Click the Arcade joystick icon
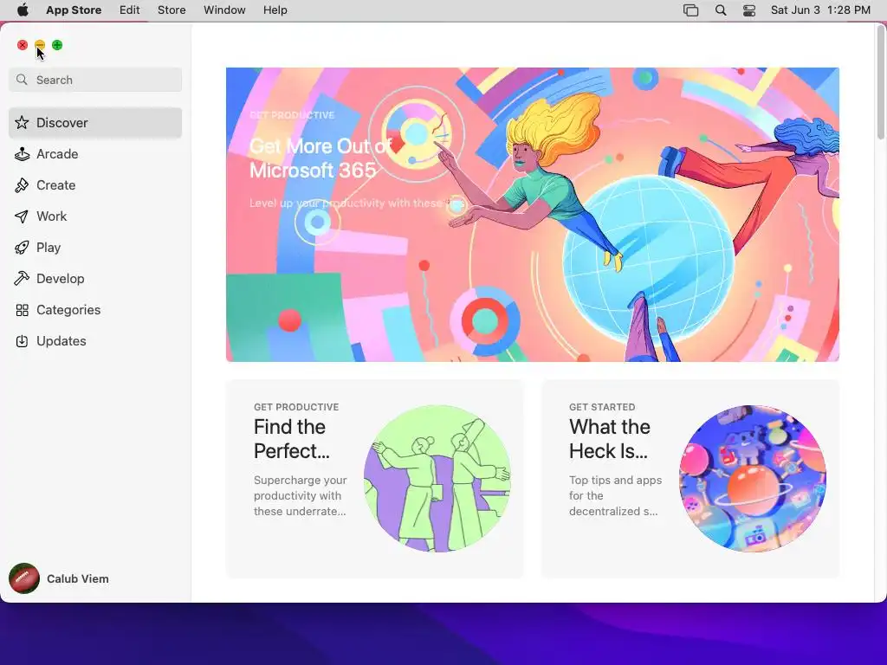The width and height of the screenshot is (887, 665). click(22, 154)
